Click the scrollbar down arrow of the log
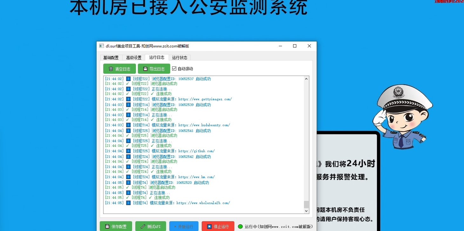The image size is (464, 231). (x=306, y=210)
